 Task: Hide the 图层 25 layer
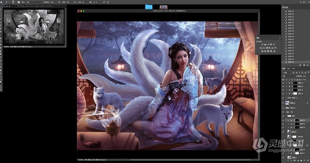coord(283,103)
